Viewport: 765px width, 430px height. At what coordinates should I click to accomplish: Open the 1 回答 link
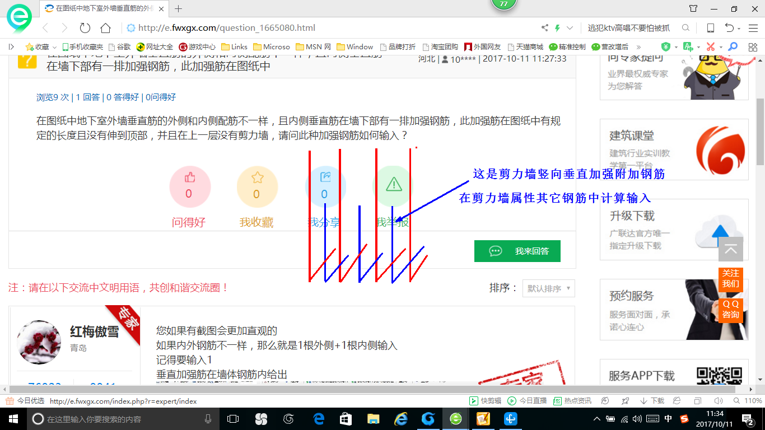pyautogui.click(x=88, y=97)
